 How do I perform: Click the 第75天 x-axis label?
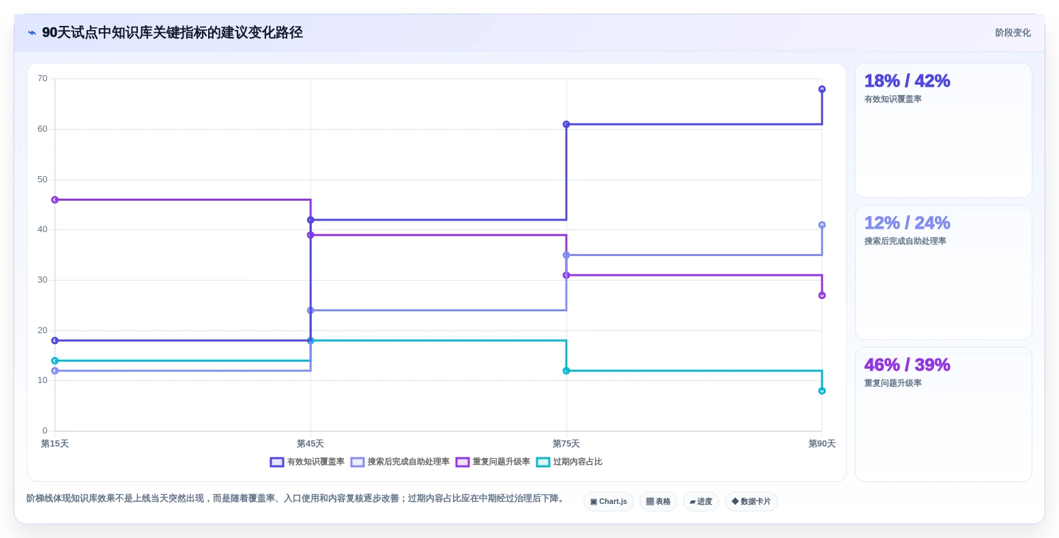[566, 444]
